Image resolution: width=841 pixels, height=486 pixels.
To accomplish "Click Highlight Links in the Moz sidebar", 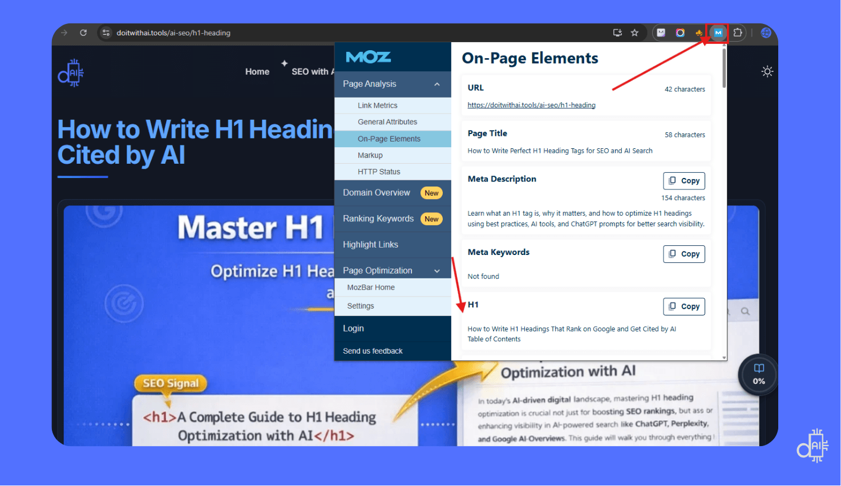I will click(x=370, y=245).
